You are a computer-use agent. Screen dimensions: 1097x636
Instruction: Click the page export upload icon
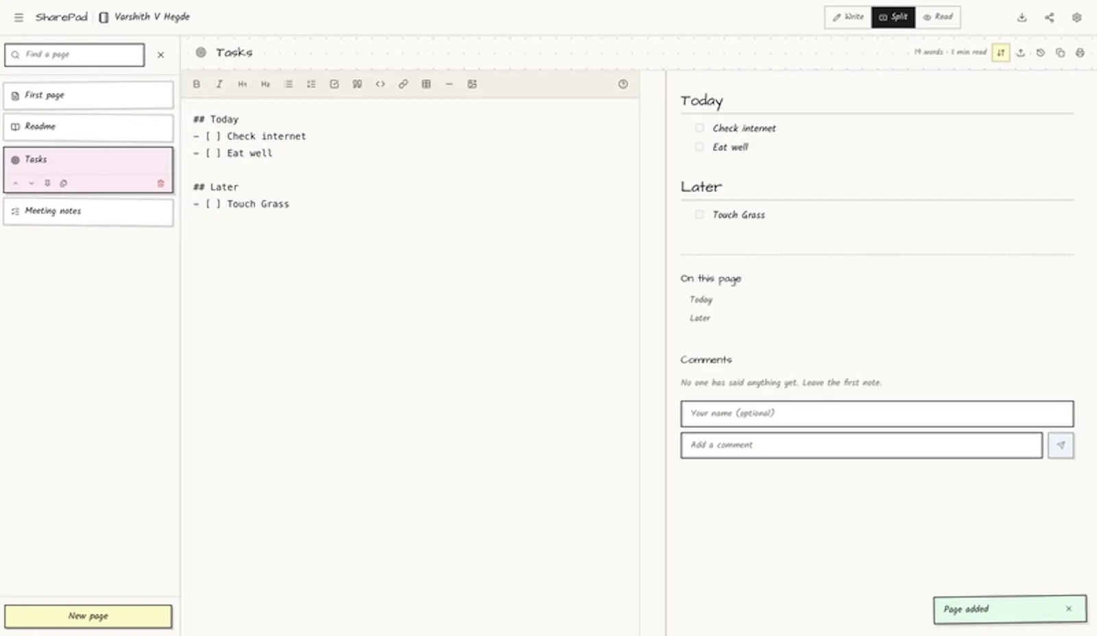click(1020, 53)
